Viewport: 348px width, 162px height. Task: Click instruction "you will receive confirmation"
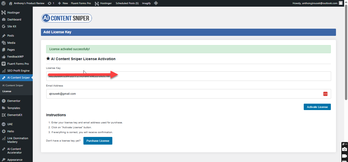click(82, 132)
